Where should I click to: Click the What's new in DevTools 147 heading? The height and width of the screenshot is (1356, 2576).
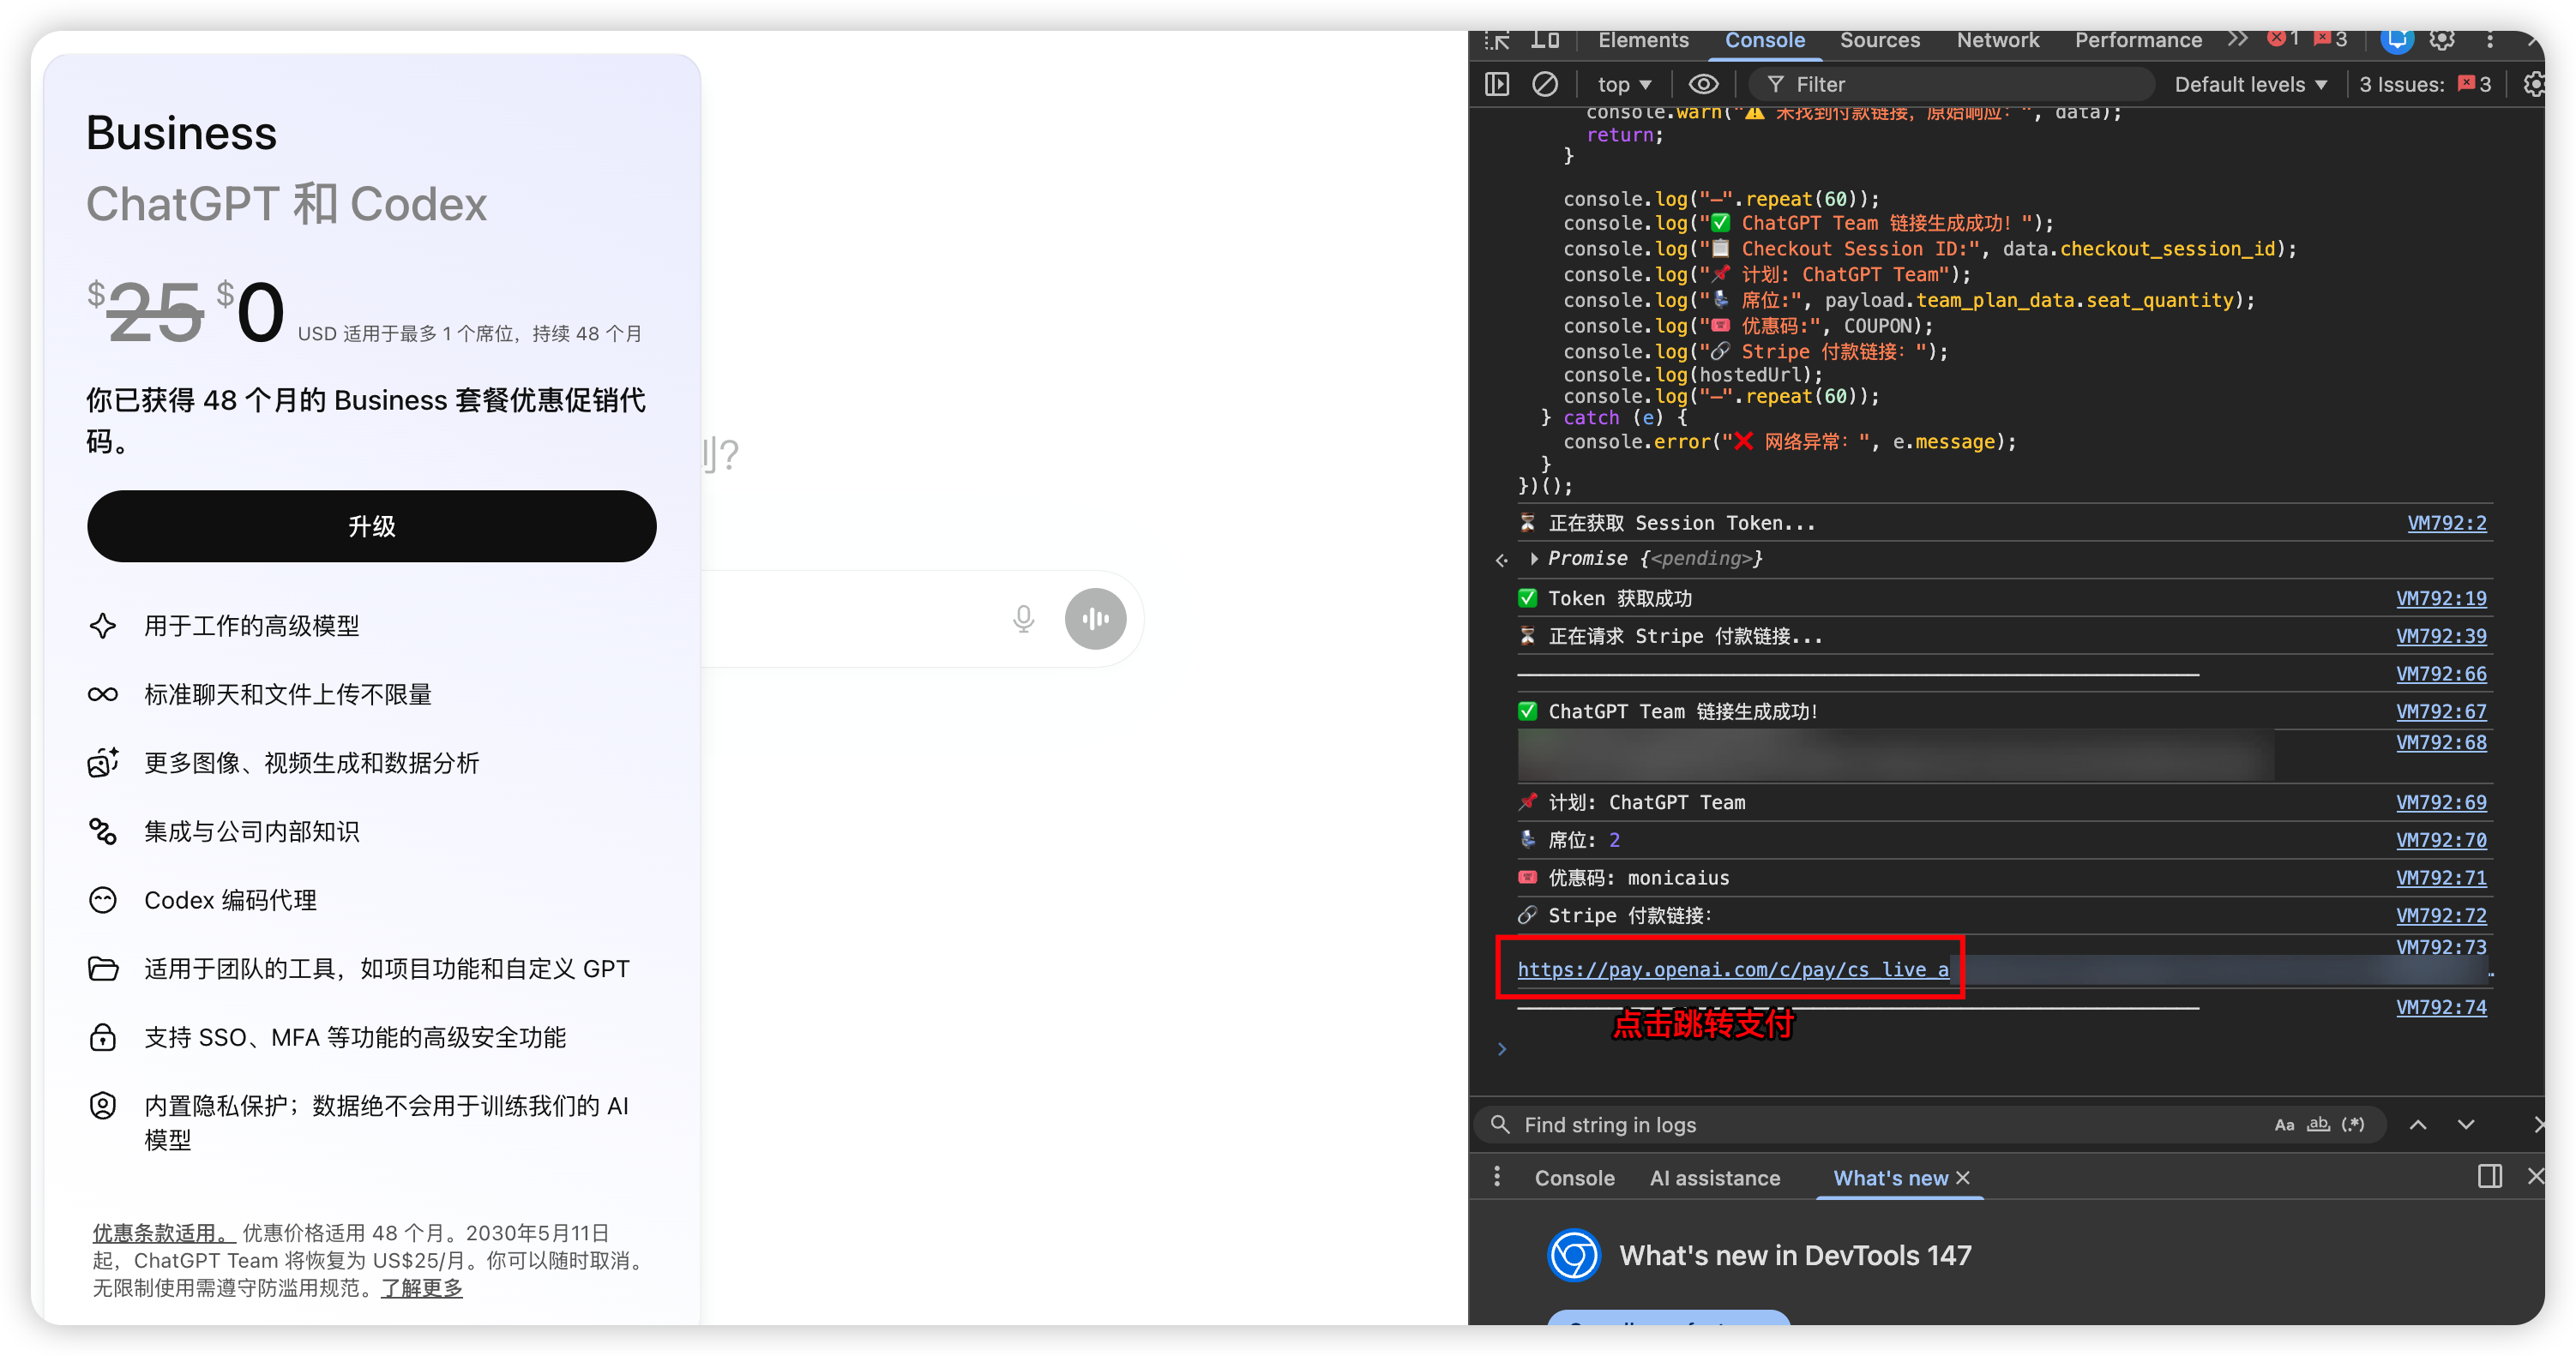1795,1255
